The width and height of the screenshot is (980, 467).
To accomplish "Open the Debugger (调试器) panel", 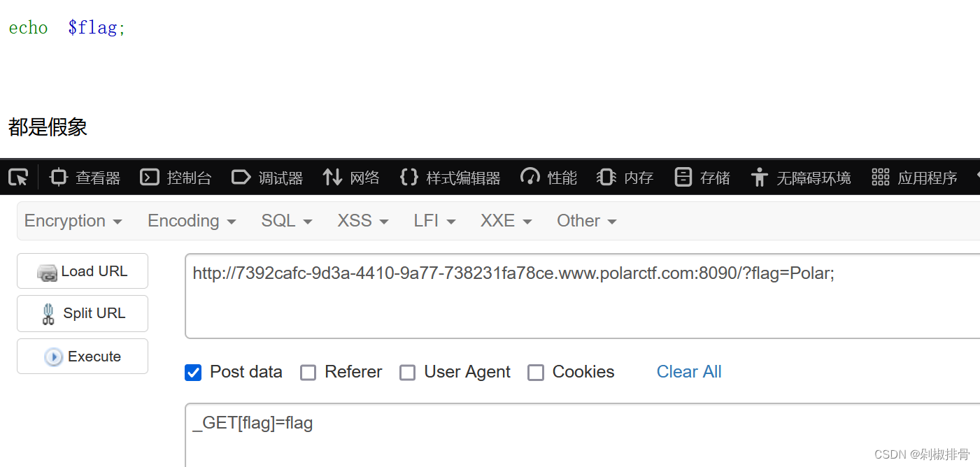I will point(267,178).
